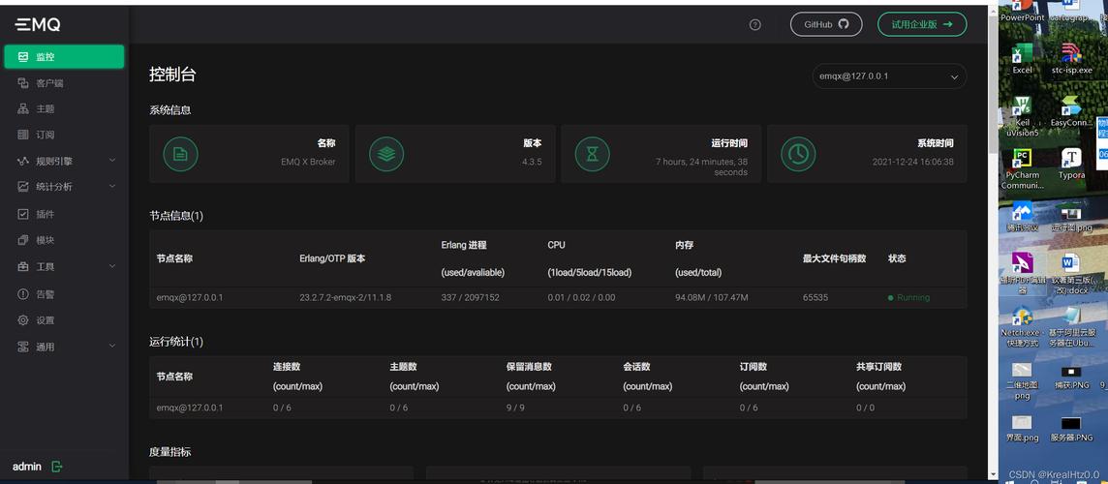Select the 基于阿里云服务器 desktop file
Image resolution: width=1108 pixels, height=484 pixels.
1071,327
